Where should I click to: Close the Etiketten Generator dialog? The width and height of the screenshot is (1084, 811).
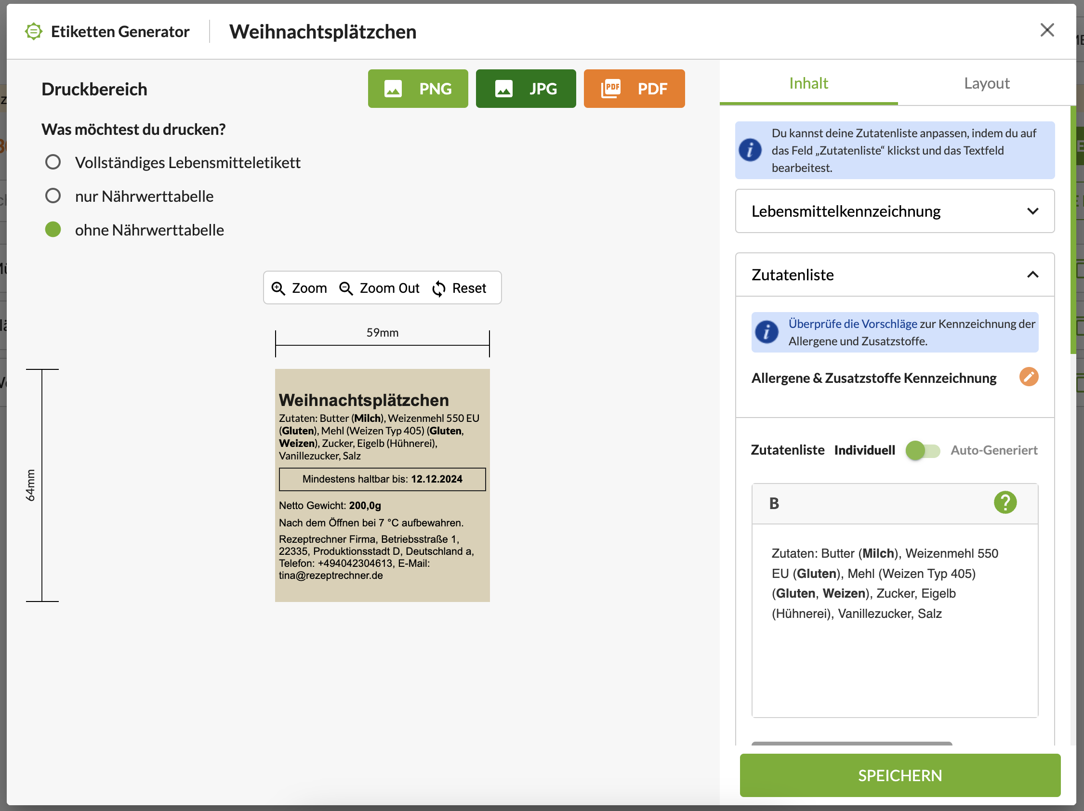coord(1047,30)
